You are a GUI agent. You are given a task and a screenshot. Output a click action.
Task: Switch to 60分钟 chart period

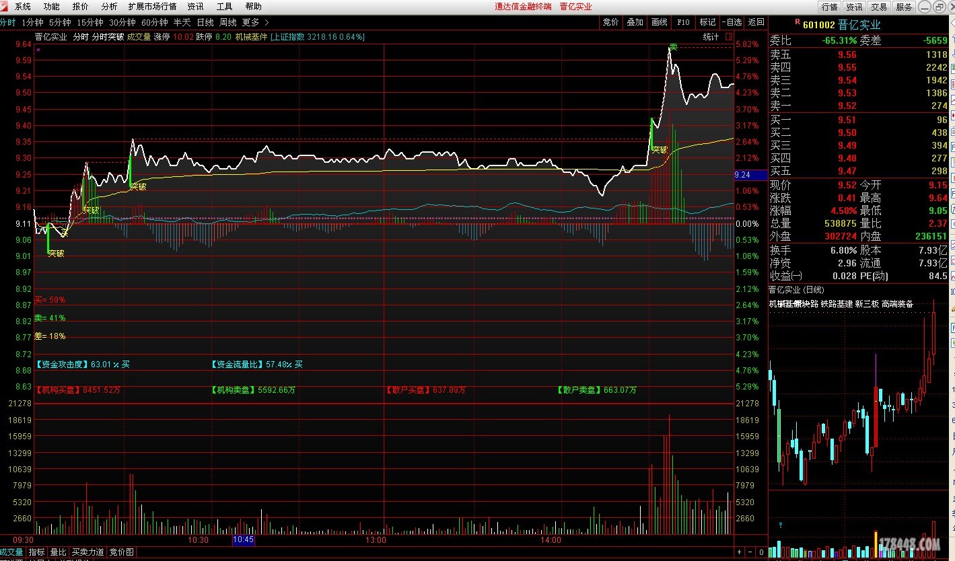click(x=155, y=22)
